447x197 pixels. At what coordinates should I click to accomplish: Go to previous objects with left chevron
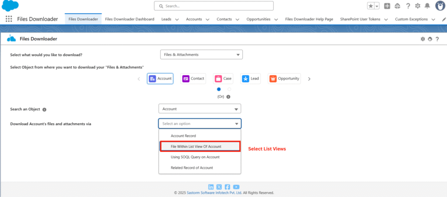coord(139,79)
